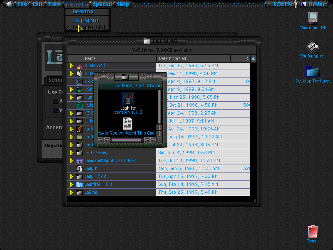Expand the LaGray folder
This screenshot has width=333, height=250.
click(x=72, y=192)
